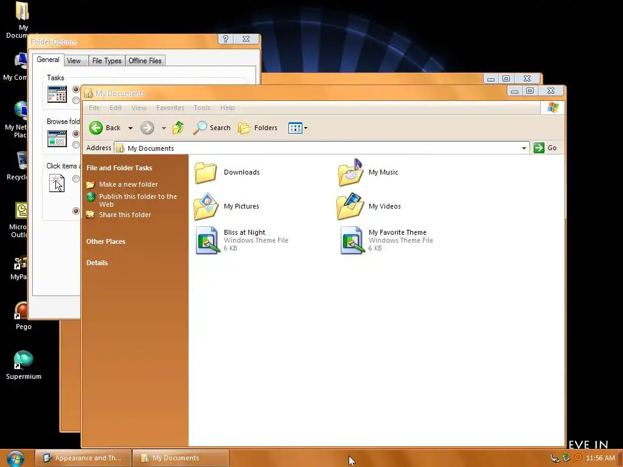Open the Edit menu
Image resolution: width=623 pixels, height=467 pixels.
click(x=115, y=108)
